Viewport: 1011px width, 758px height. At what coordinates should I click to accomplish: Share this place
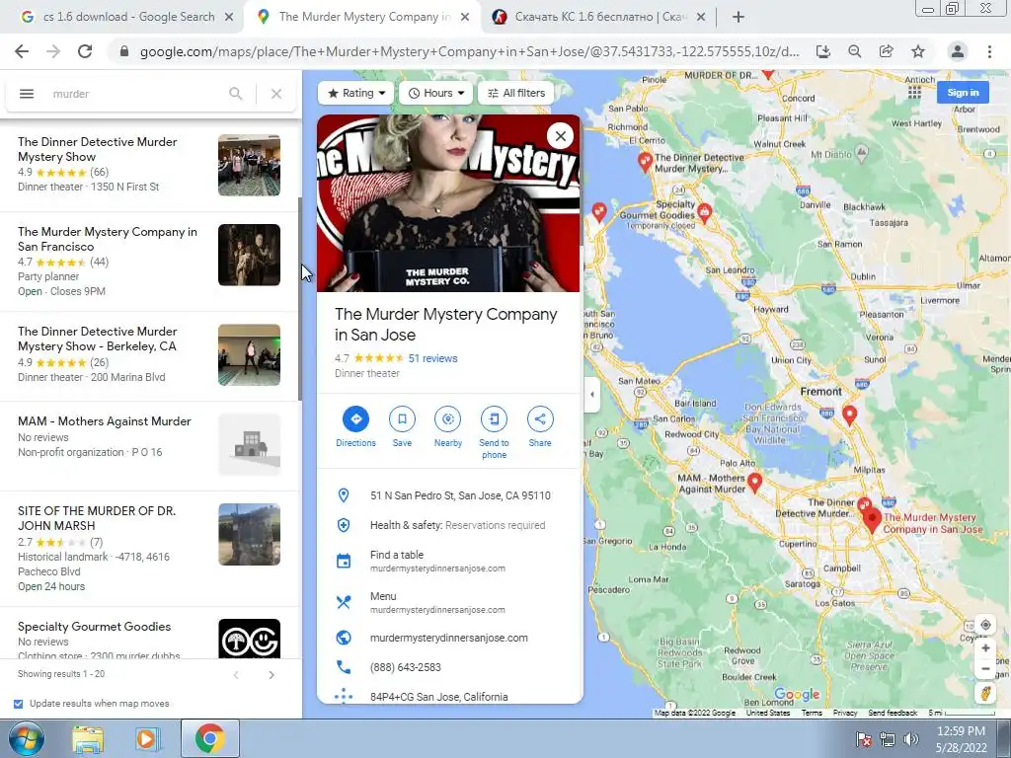[x=540, y=426]
